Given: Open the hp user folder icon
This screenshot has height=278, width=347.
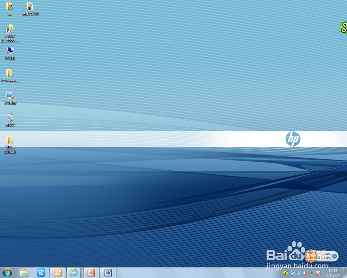Looking at the screenshot, I should [10, 9].
